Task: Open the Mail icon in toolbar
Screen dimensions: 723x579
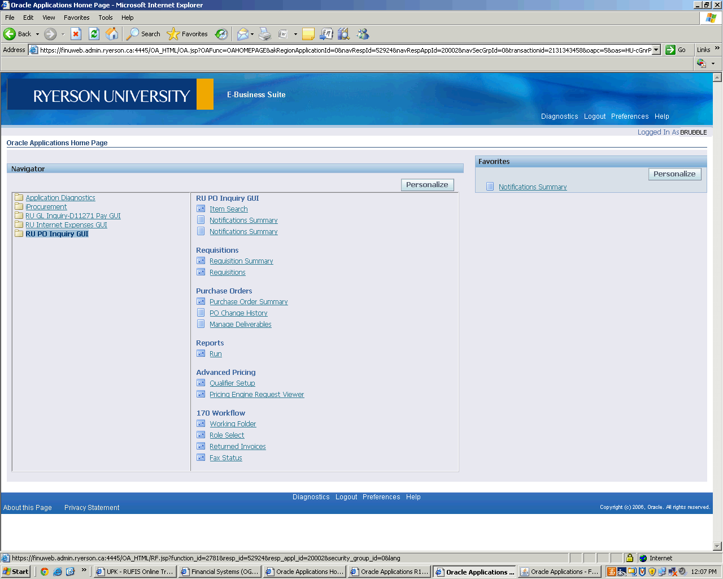Action: (x=242, y=34)
